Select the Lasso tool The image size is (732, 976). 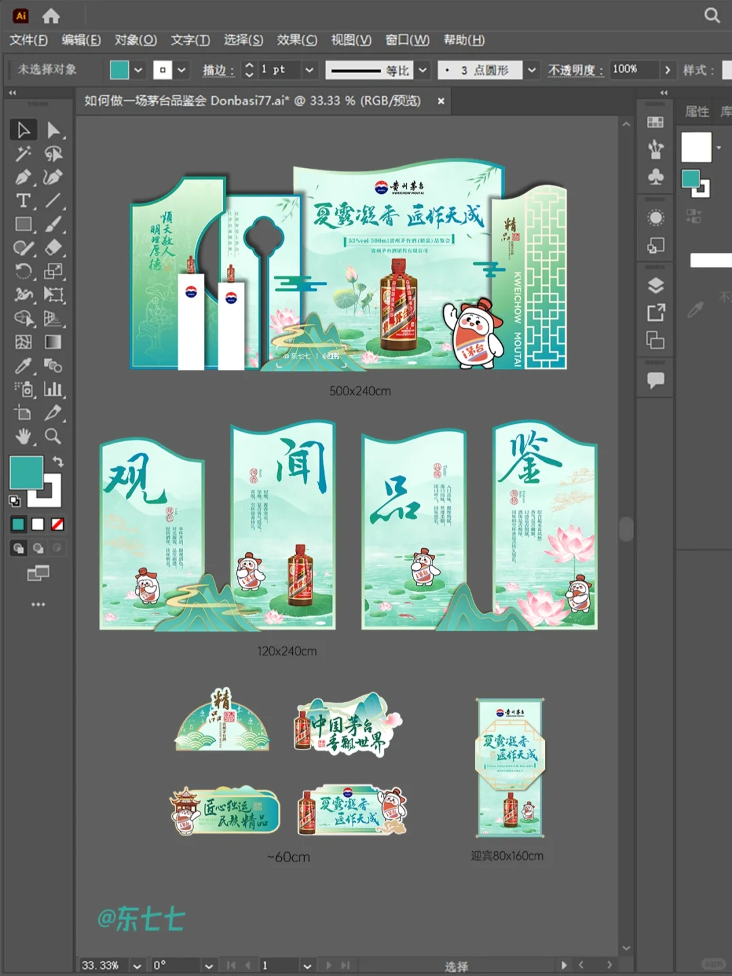[53, 154]
